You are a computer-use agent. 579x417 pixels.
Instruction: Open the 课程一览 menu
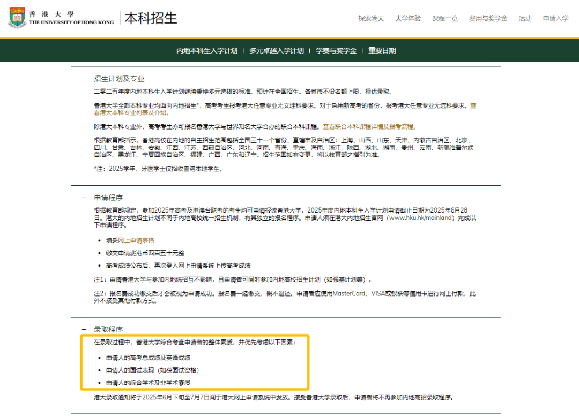tap(444, 18)
